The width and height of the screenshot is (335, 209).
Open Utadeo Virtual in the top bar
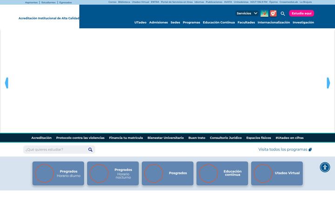point(141,2)
